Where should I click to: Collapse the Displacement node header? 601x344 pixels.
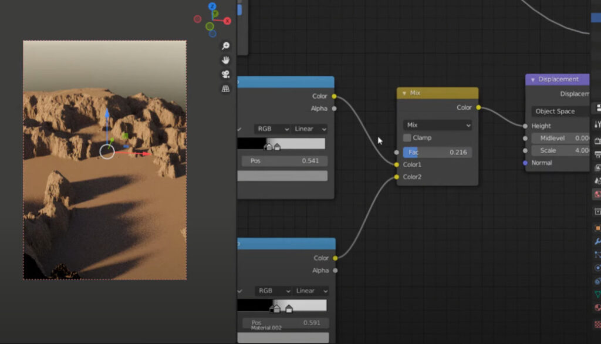[533, 79]
